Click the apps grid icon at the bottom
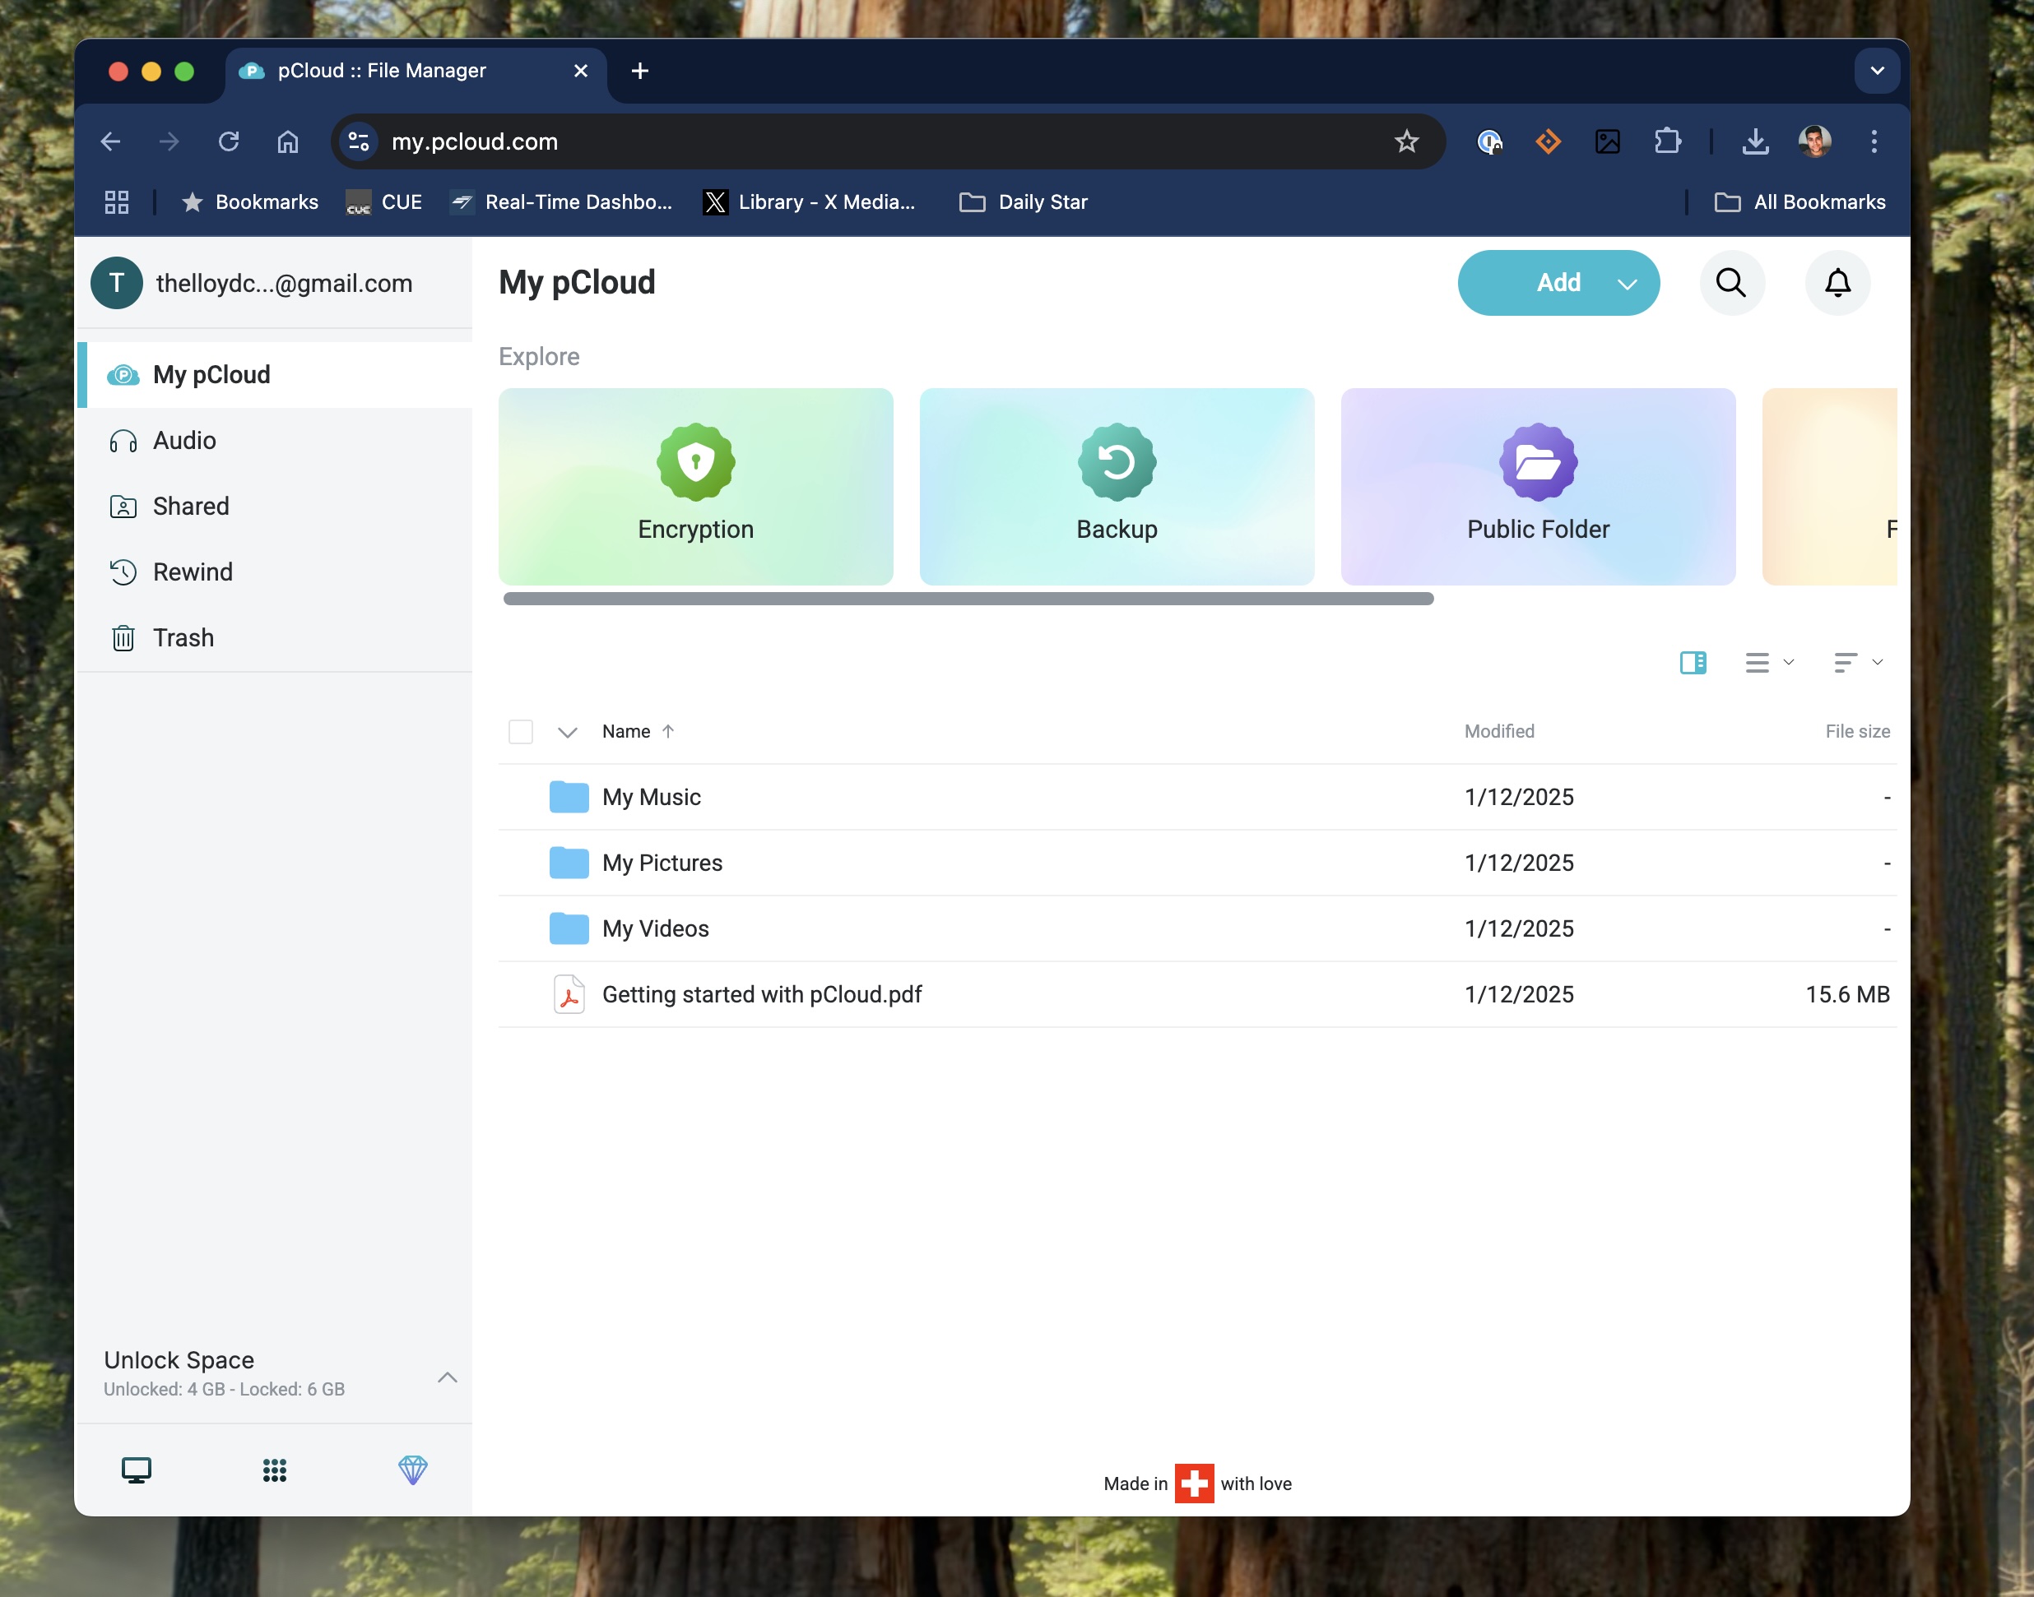Screen dimensions: 2034x1597 [274, 1471]
